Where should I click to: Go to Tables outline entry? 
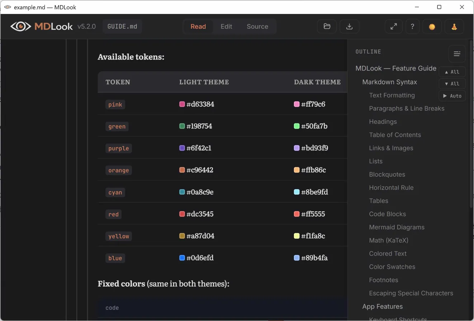tap(379, 201)
